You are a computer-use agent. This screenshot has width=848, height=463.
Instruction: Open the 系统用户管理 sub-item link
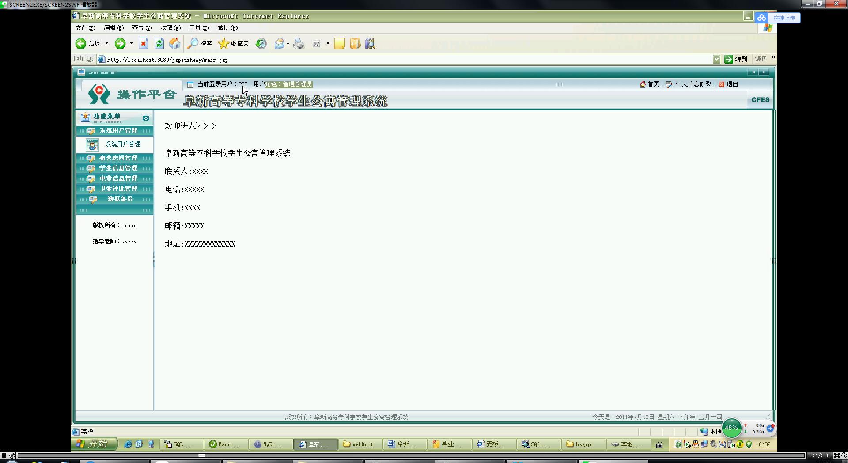click(x=123, y=144)
